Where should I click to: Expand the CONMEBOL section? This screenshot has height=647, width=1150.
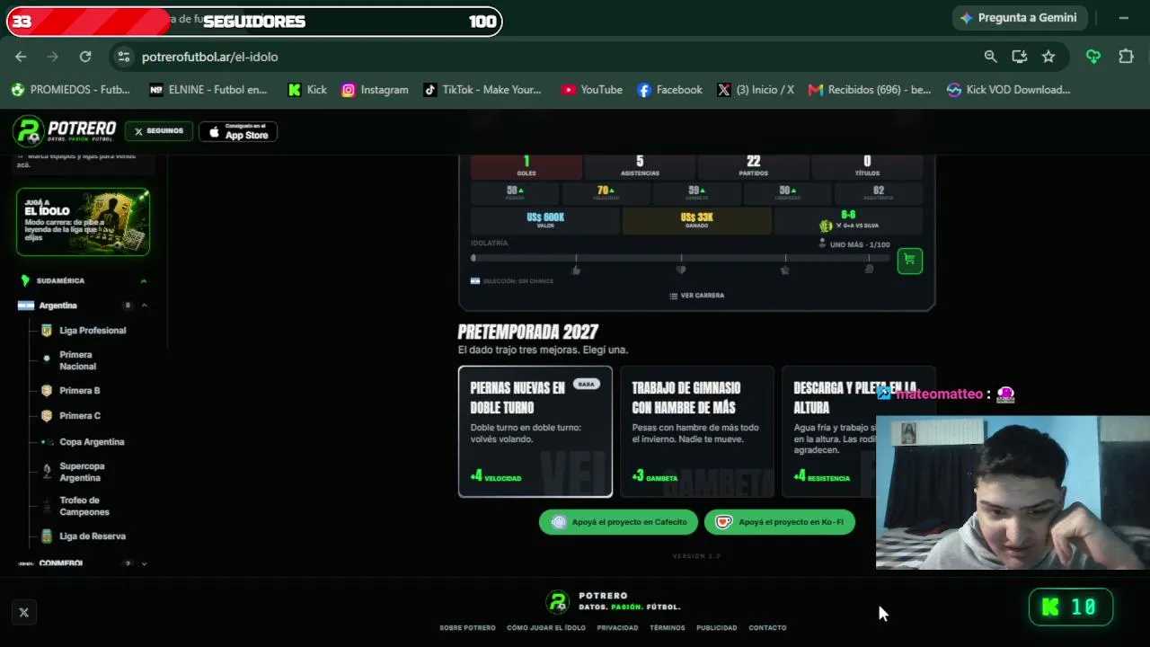click(x=144, y=563)
